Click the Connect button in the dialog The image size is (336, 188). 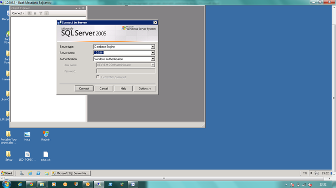(x=84, y=89)
